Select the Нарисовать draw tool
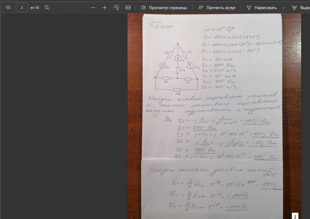This screenshot has width=310, height=219. click(262, 8)
